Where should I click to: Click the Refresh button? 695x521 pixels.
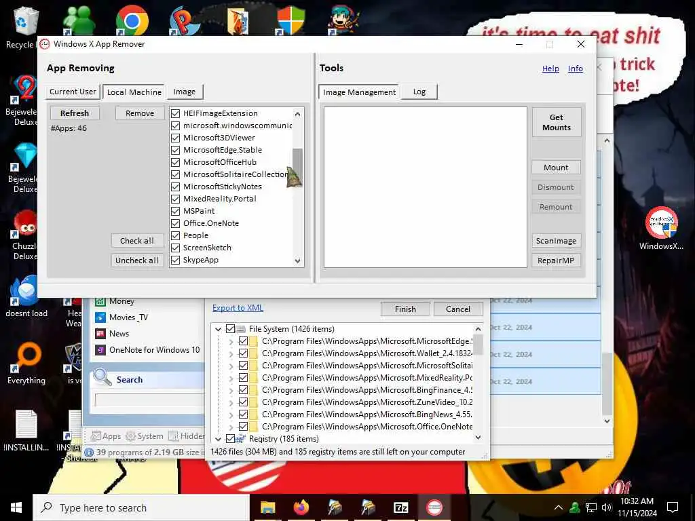pyautogui.click(x=75, y=113)
